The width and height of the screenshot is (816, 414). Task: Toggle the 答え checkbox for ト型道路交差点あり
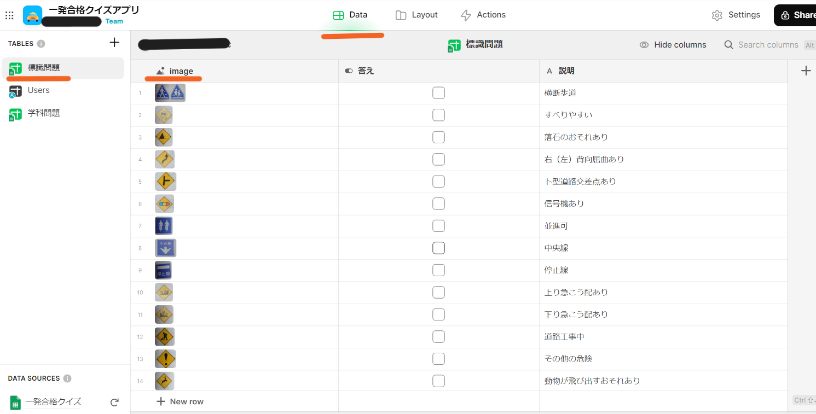point(438,182)
